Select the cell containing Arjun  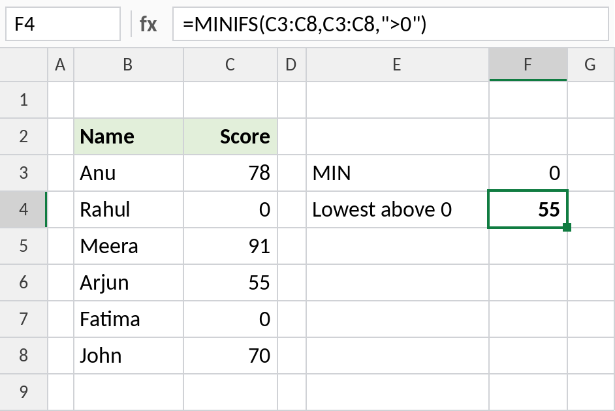tap(128, 282)
